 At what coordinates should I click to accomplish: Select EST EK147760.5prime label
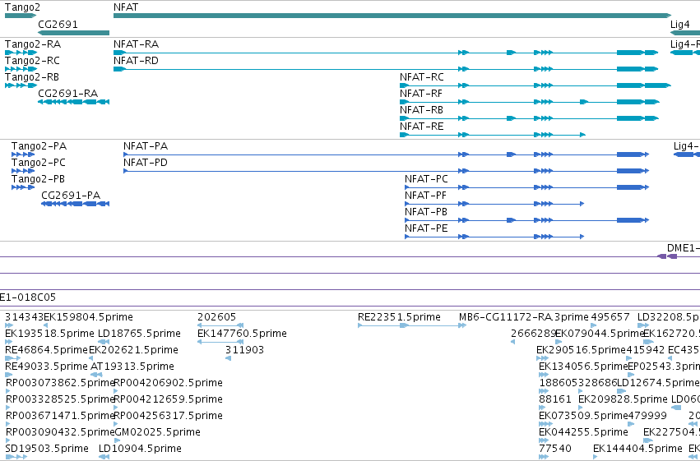pyautogui.click(x=242, y=334)
